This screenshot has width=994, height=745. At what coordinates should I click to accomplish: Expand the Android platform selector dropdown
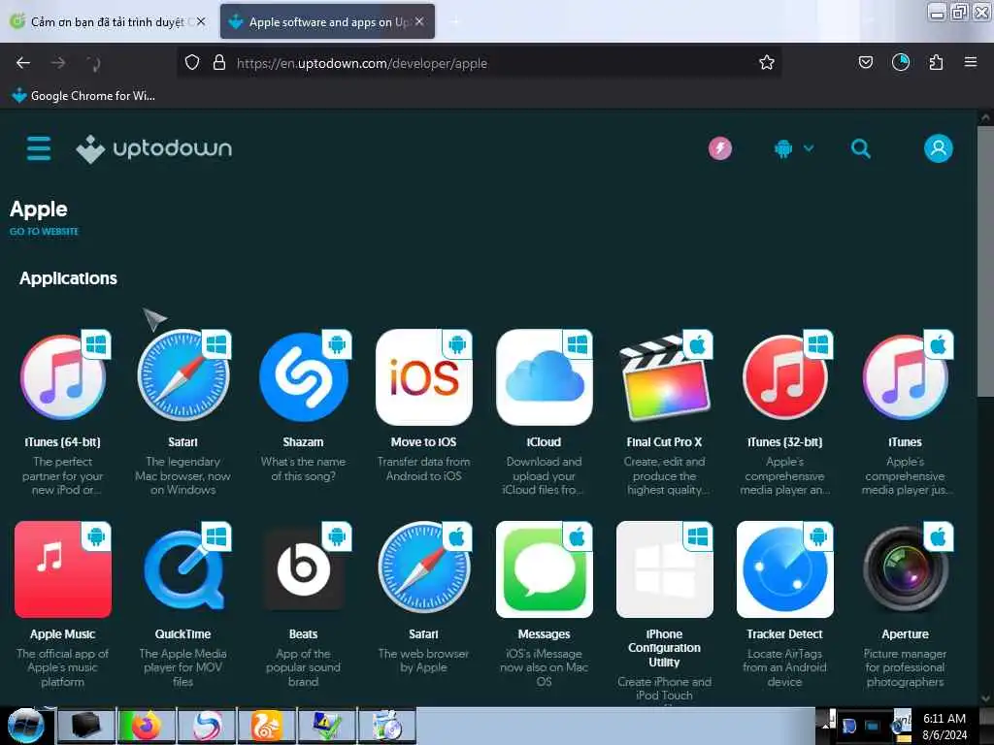coord(794,148)
